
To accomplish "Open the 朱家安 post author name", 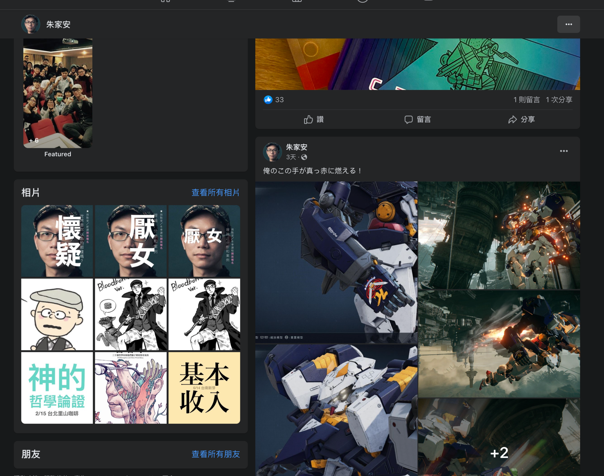I will 297,147.
